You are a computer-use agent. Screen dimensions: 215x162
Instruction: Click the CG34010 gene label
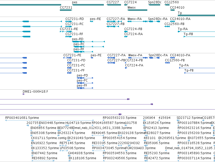pyautogui.click(x=177, y=8)
